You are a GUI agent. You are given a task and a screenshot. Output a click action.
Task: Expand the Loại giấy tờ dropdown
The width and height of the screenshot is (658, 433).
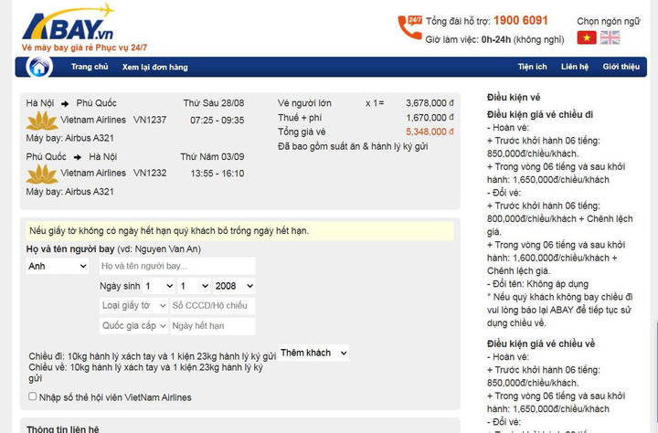(133, 305)
